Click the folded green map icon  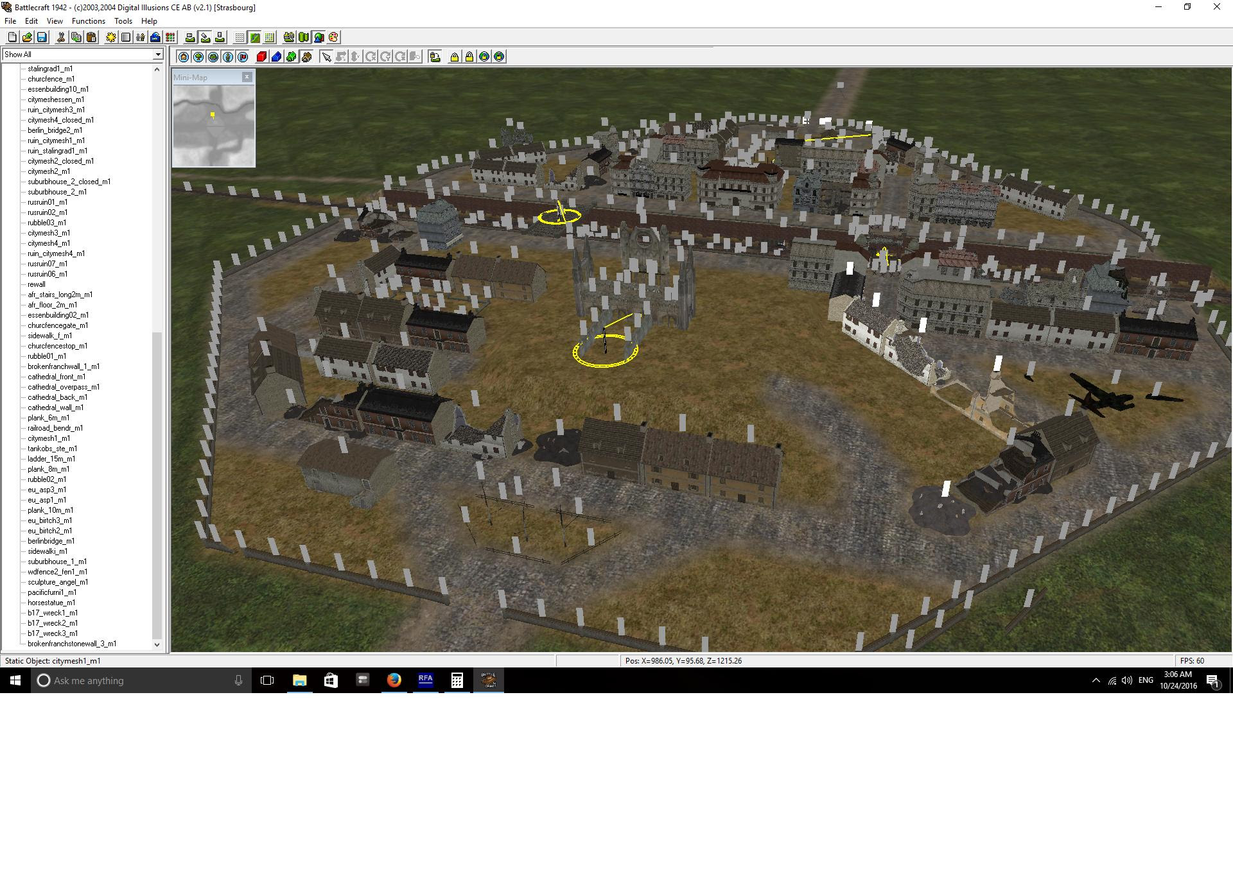click(304, 37)
